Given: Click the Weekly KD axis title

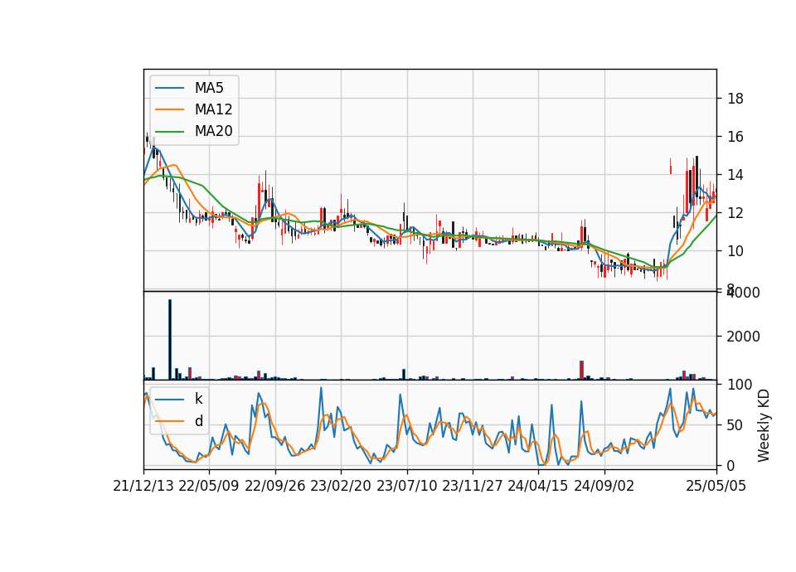Looking at the screenshot, I should click(764, 426).
